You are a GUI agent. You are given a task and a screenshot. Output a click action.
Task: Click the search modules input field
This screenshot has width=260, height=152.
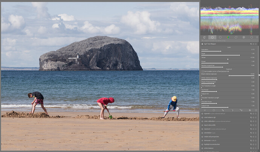(x=229, y=41)
